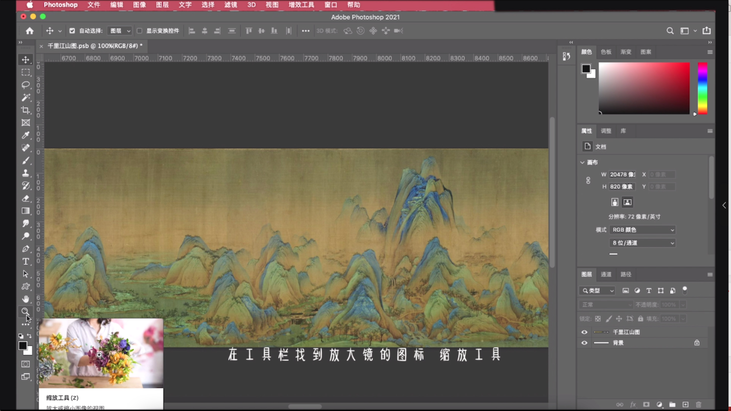The width and height of the screenshot is (731, 411).
Task: Select the Frame tool
Action: point(26,123)
